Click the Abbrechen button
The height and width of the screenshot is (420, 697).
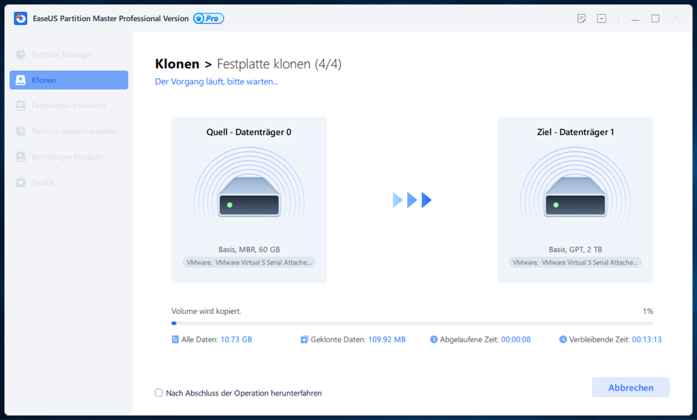point(631,387)
